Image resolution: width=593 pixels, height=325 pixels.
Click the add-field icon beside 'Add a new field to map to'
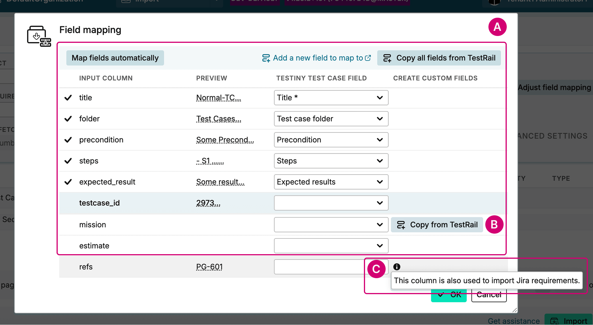pyautogui.click(x=266, y=58)
